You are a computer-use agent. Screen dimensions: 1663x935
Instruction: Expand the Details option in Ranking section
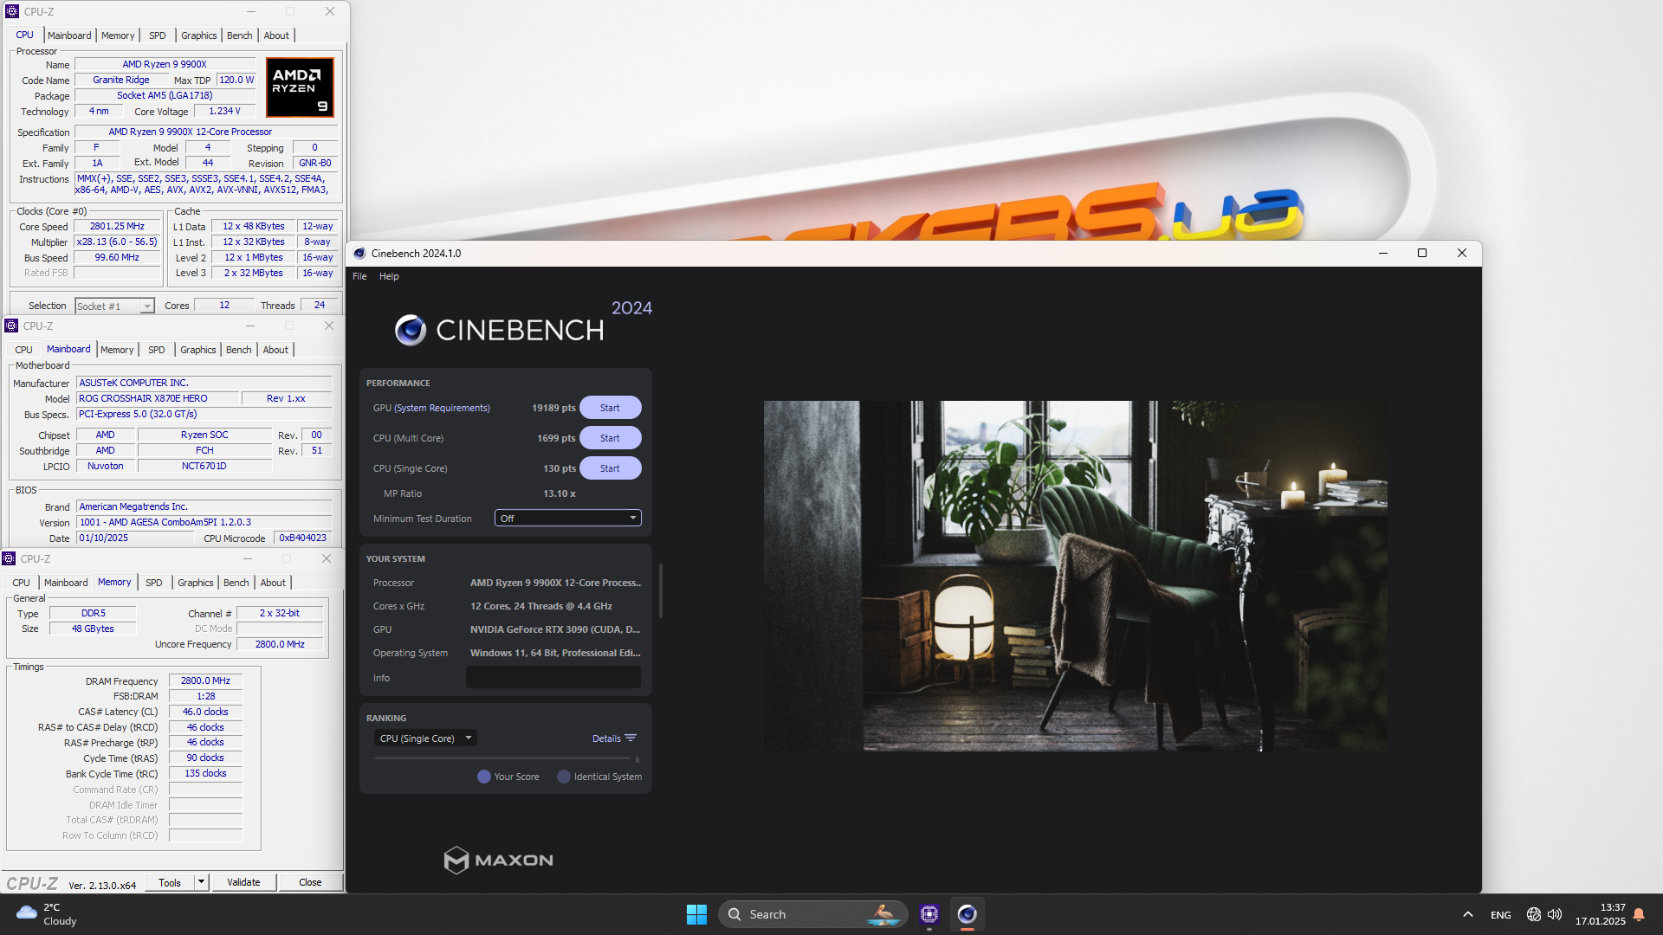[613, 738]
